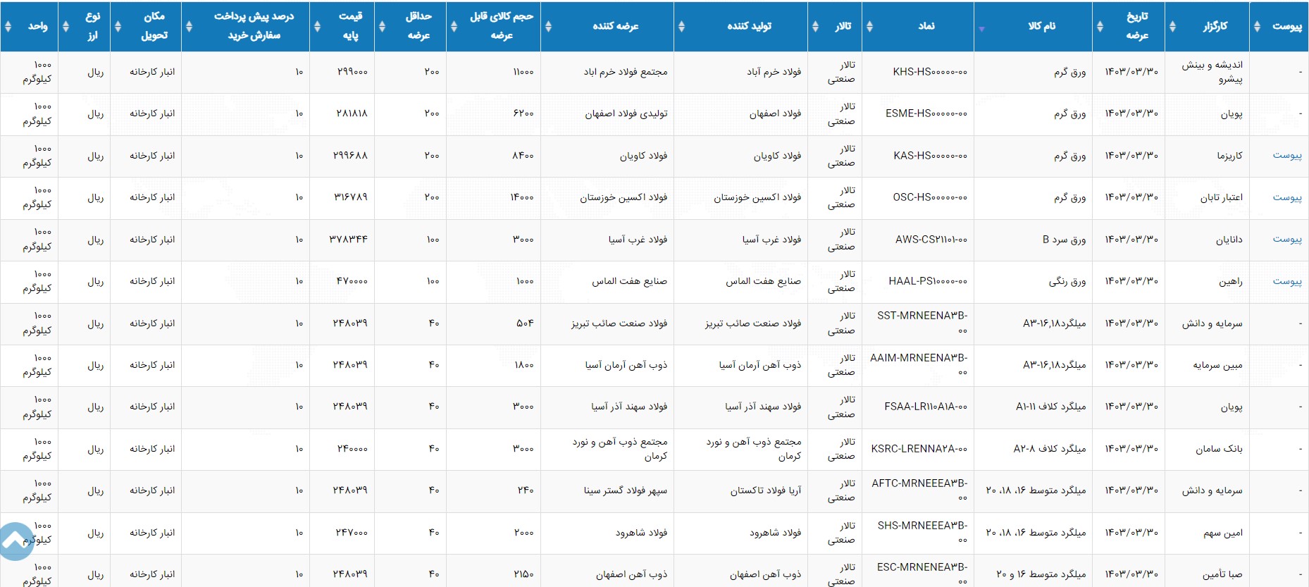The image size is (1309, 587).
Task: Sort by مکان تحویل column arrow icon
Action: tap(118, 26)
